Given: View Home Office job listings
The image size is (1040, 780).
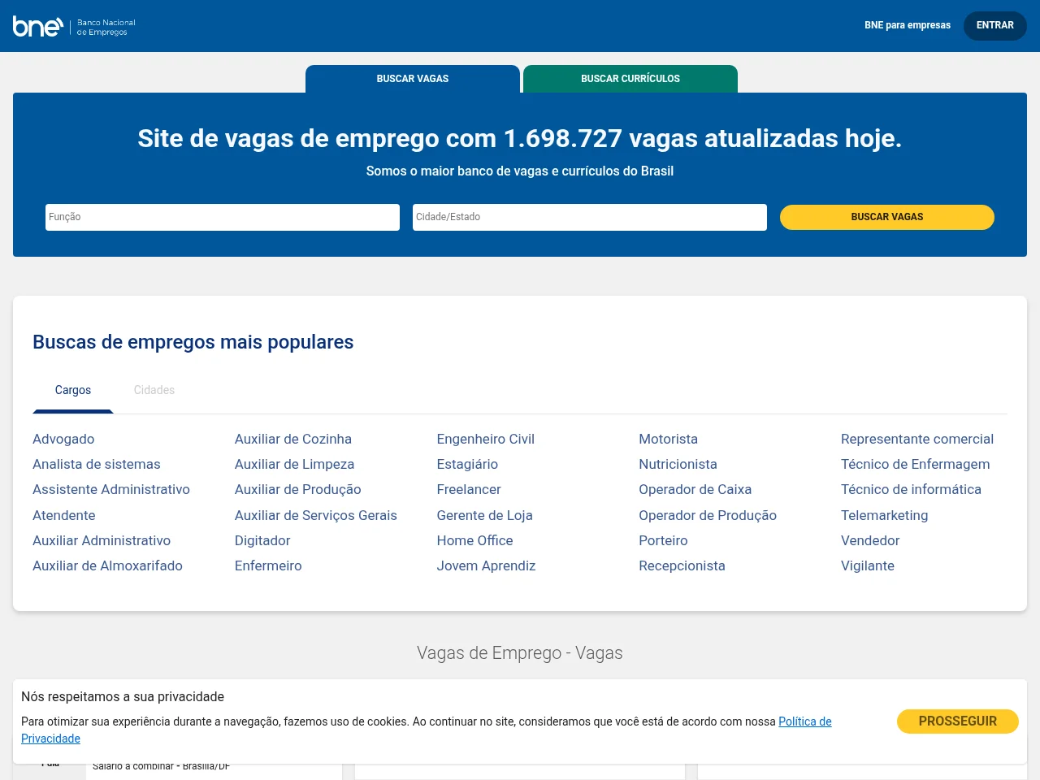Looking at the screenshot, I should click(x=475, y=540).
